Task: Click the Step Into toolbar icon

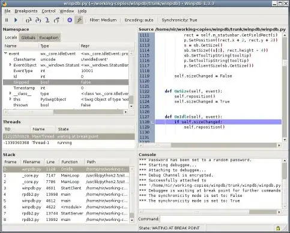Action: [29, 20]
